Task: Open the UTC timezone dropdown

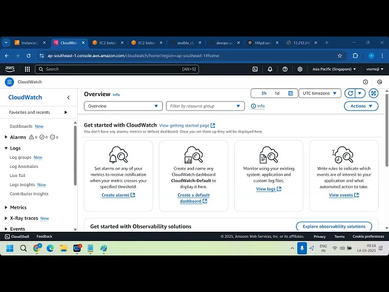Action: (x=320, y=93)
